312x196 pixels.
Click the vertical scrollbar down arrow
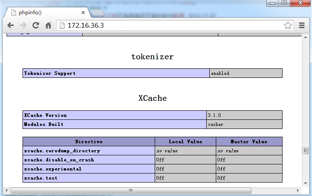coord(305,183)
